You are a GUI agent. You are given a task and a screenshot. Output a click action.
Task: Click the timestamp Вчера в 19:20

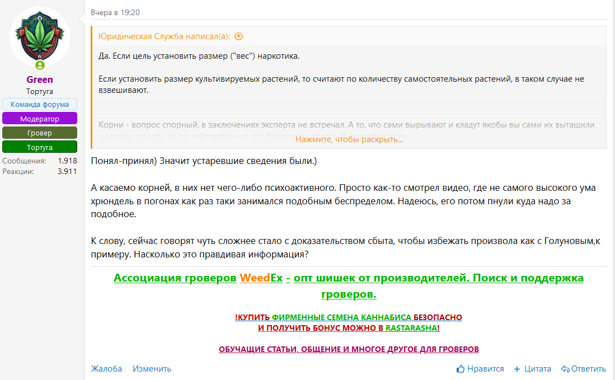(109, 11)
